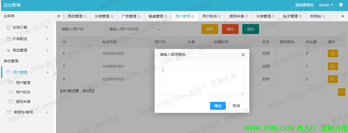Expand the 美食贴/客悦 sidebar menu arrow
This screenshot has height=133, width=348.
point(47,112)
